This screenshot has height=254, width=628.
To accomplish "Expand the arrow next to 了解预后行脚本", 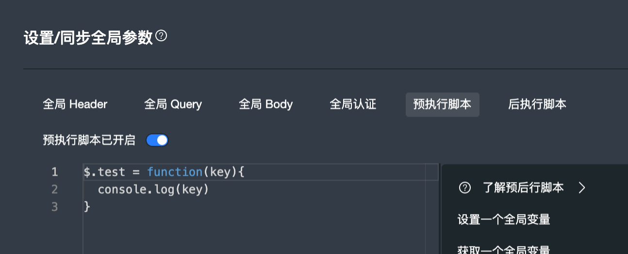I will pos(582,188).
